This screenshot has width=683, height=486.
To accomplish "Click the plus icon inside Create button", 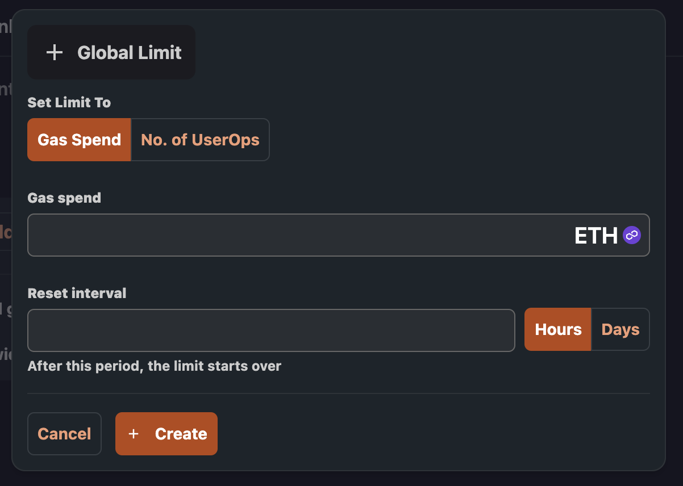I will coord(134,434).
